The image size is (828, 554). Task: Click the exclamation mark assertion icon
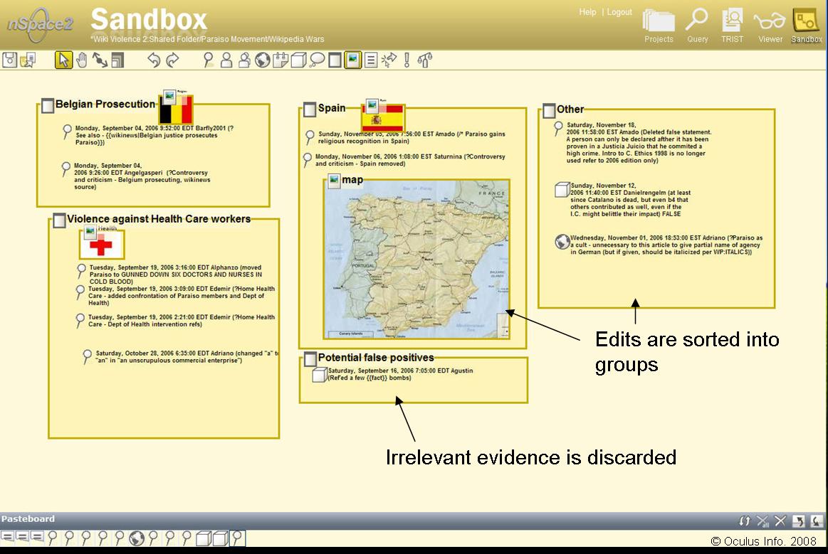pos(407,60)
